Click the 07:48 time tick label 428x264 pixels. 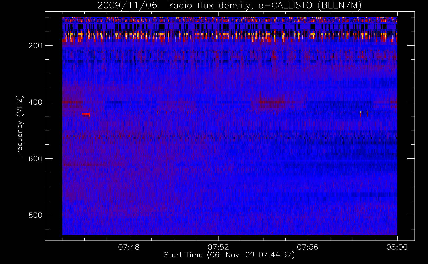(x=129, y=247)
